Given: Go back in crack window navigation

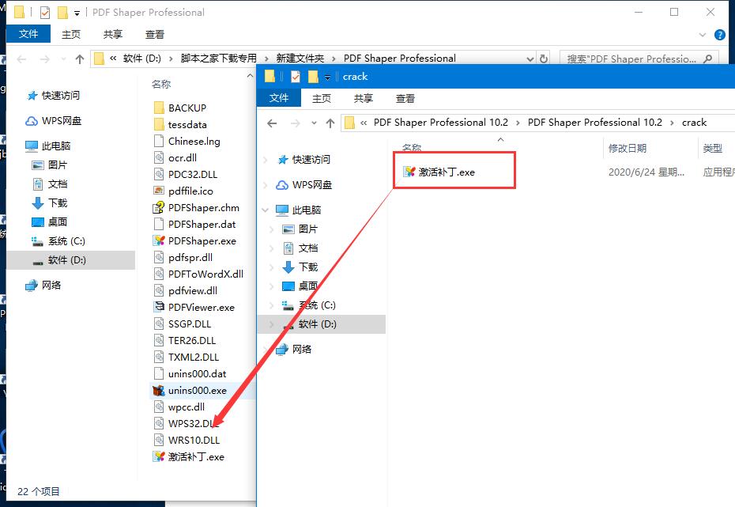Looking at the screenshot, I should 272,123.
